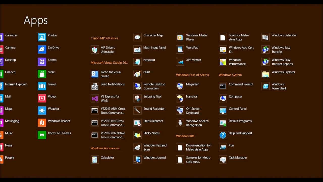Viewport: 323px width, 182px height.
Task: Open the Music app label
Action: coord(9,133)
